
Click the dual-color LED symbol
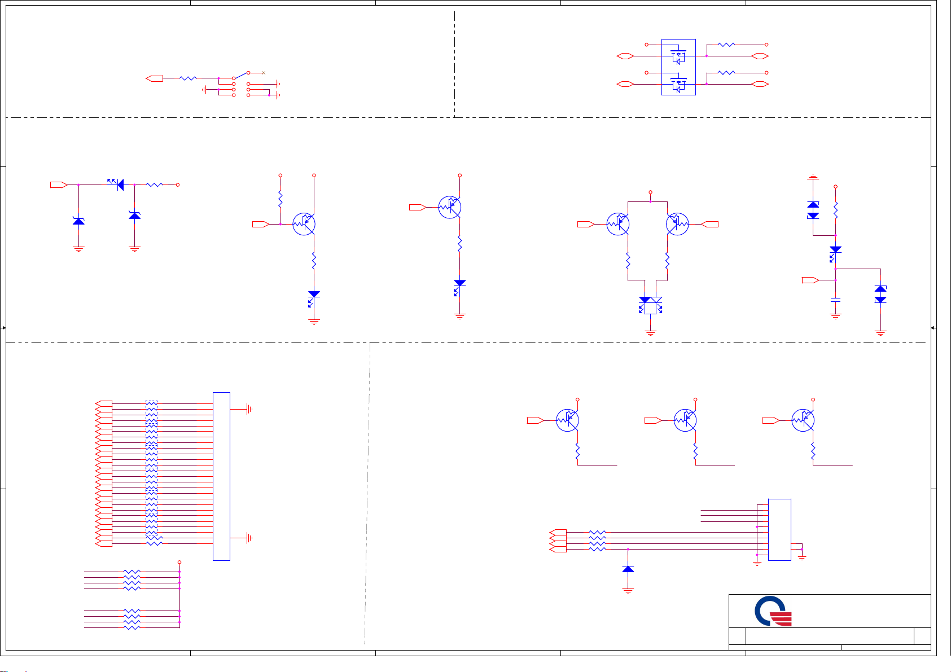(x=650, y=305)
